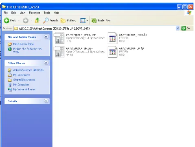Minimize the explorer window
The width and height of the screenshot is (195, 147).
tap(180, 7)
